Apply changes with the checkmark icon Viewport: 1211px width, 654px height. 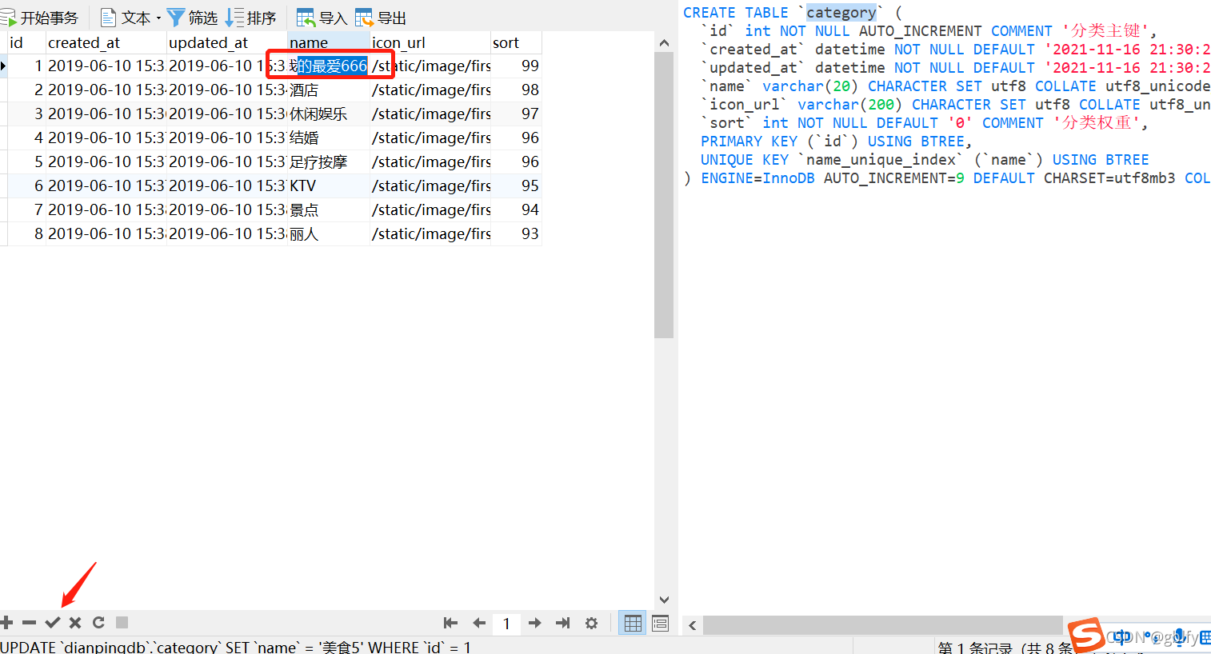[53, 623]
